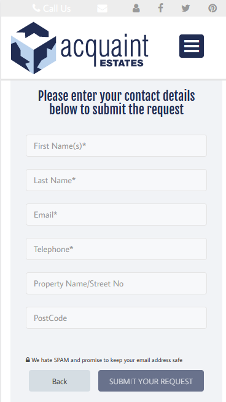Click the acquaint ESTATES wordmark

click(104, 50)
